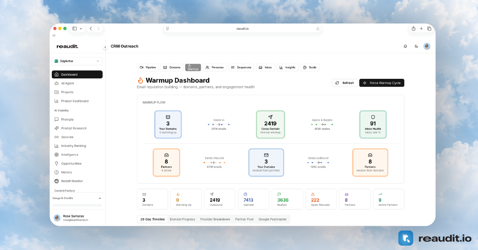
Task: Click the Safari sidebar toggle icon
Action: coord(74,29)
